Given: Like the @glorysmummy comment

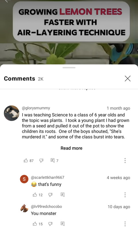Looking at the screenshot, I should (x=26, y=161).
